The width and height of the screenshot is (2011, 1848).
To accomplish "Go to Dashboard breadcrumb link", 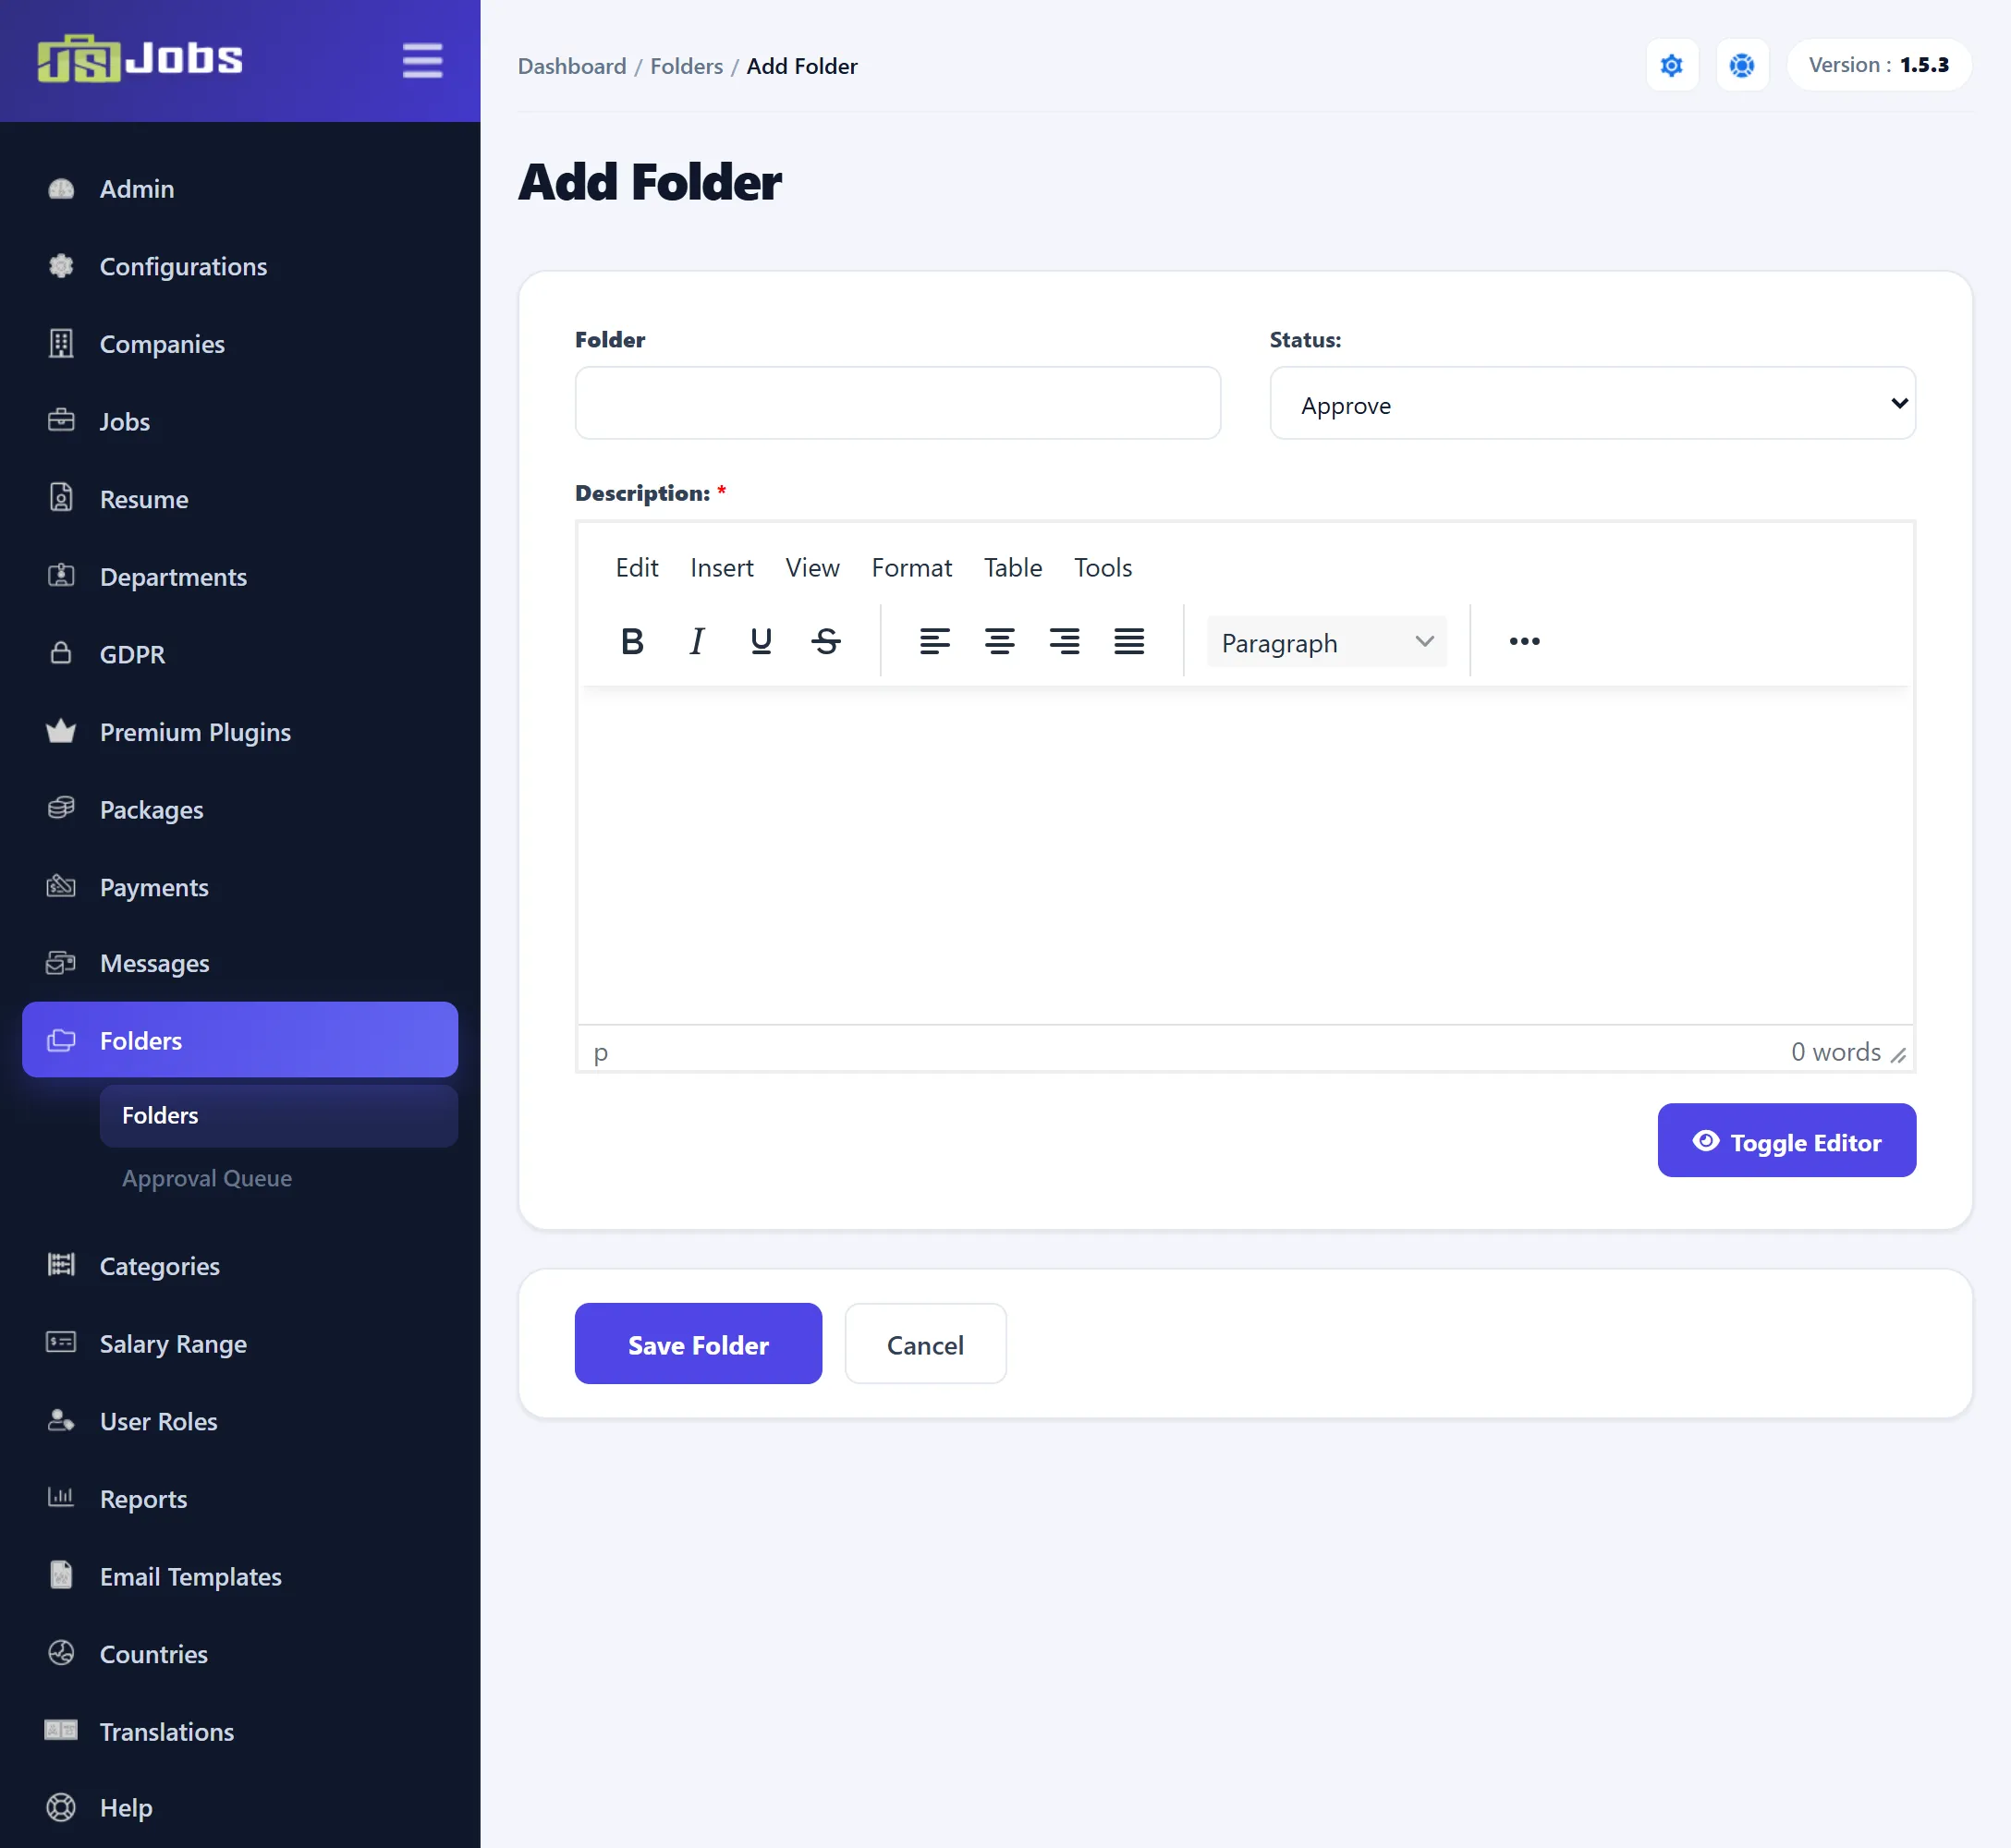I will [x=572, y=66].
